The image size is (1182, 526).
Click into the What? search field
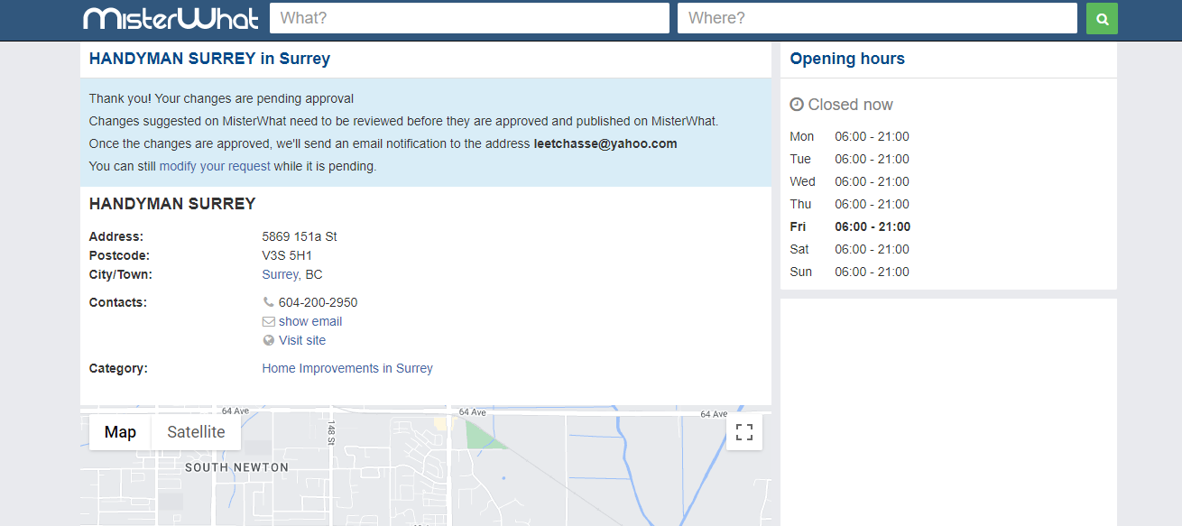[x=468, y=18]
